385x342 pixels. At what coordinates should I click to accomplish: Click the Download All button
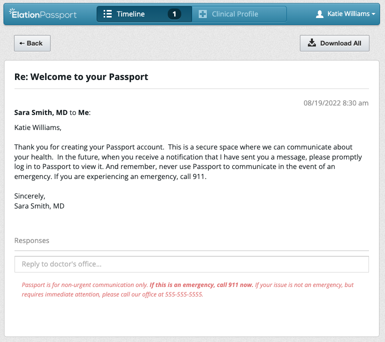pyautogui.click(x=334, y=43)
